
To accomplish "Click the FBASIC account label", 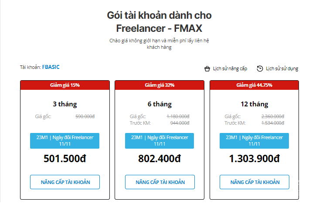I will 51,67.
